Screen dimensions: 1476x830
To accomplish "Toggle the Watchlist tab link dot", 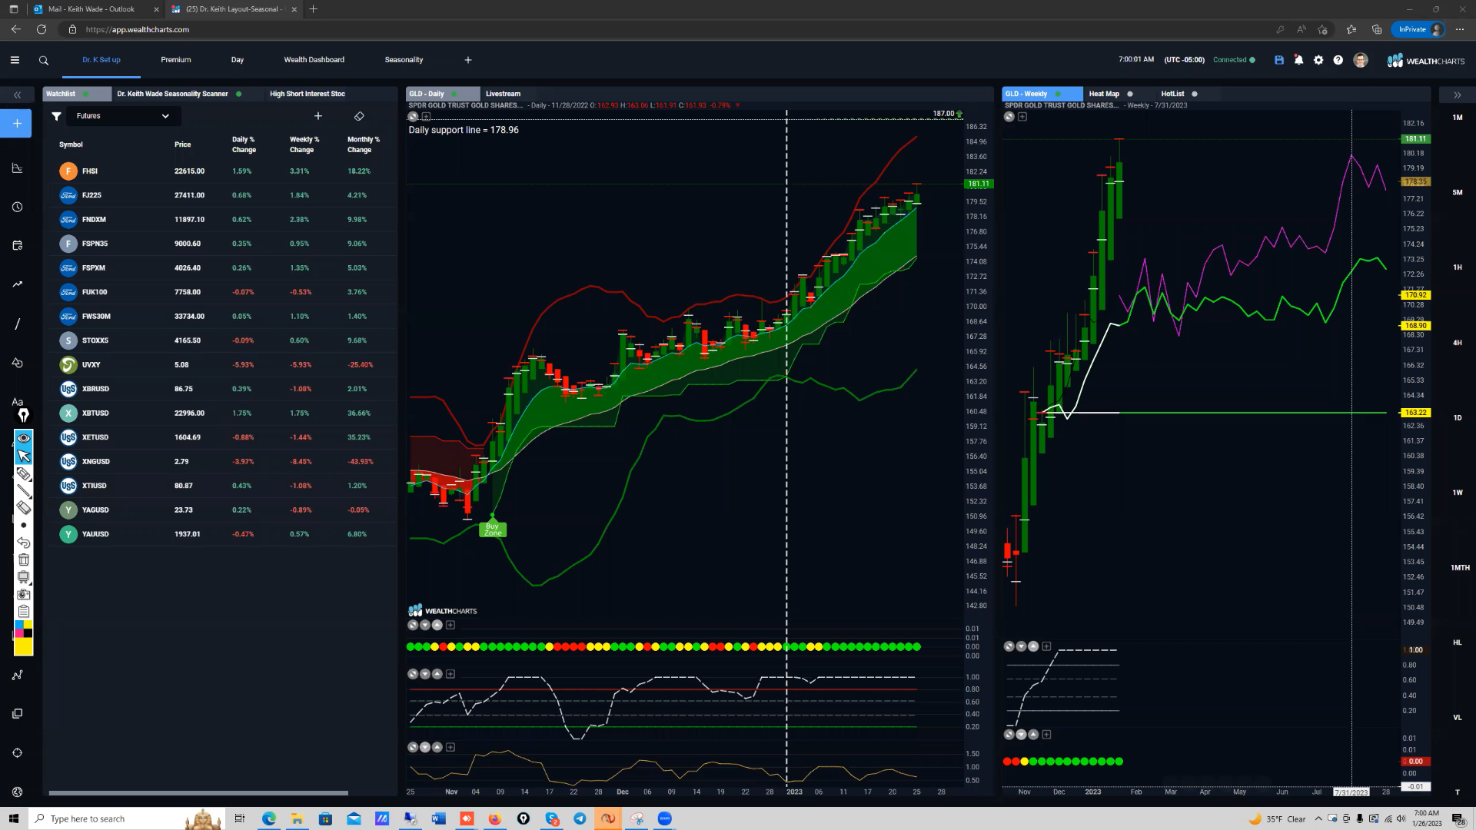I will pyautogui.click(x=85, y=94).
